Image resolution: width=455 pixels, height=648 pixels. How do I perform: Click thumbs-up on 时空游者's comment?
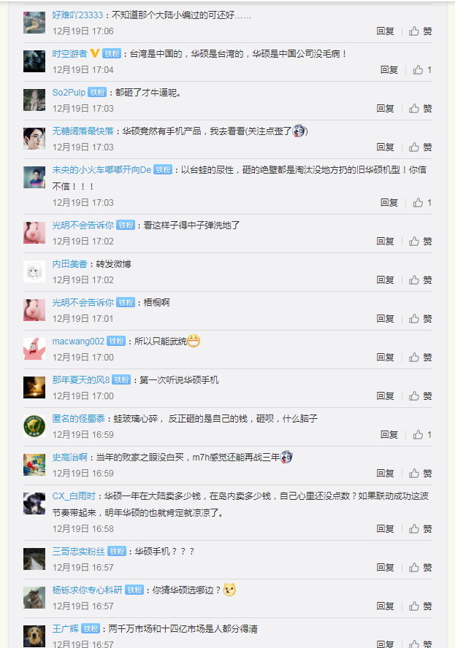[422, 70]
